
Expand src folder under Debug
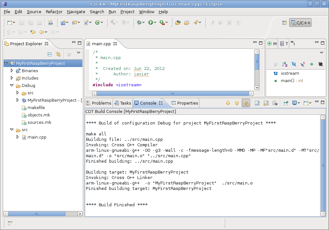[x=18, y=93]
